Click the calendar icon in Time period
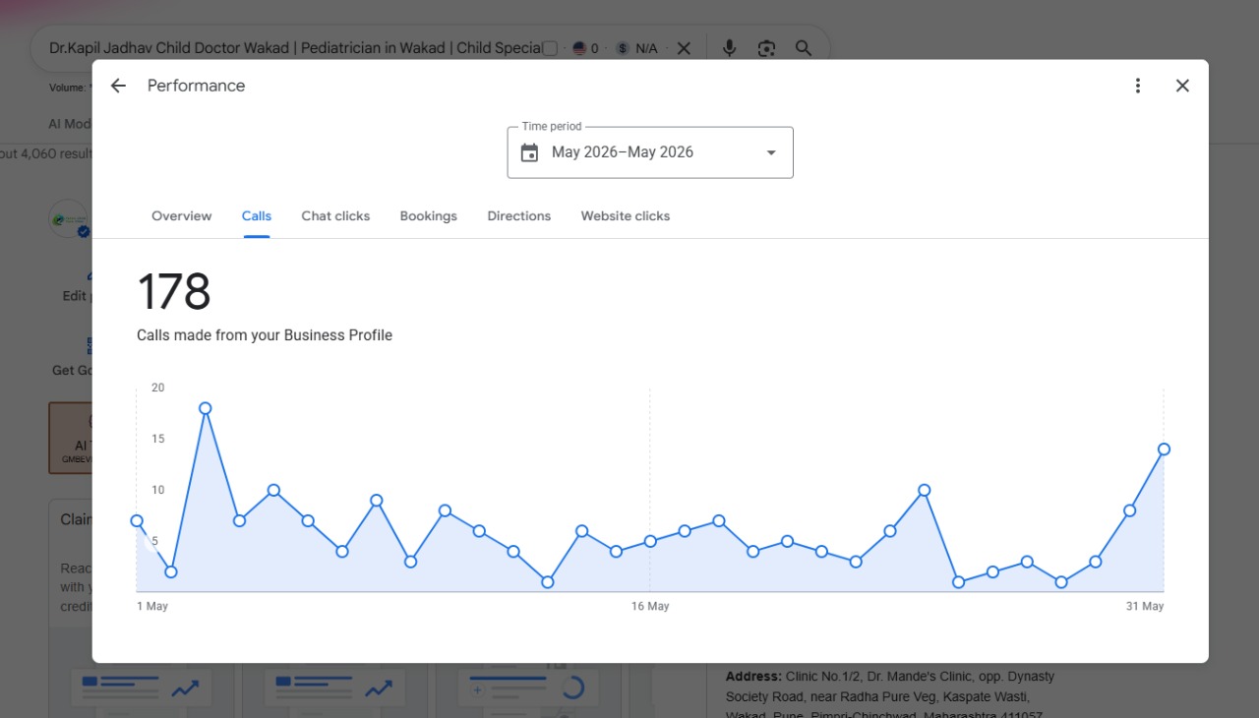The height and width of the screenshot is (718, 1259). [529, 152]
